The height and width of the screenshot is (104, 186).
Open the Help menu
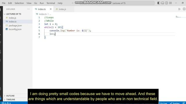click(60, 3)
